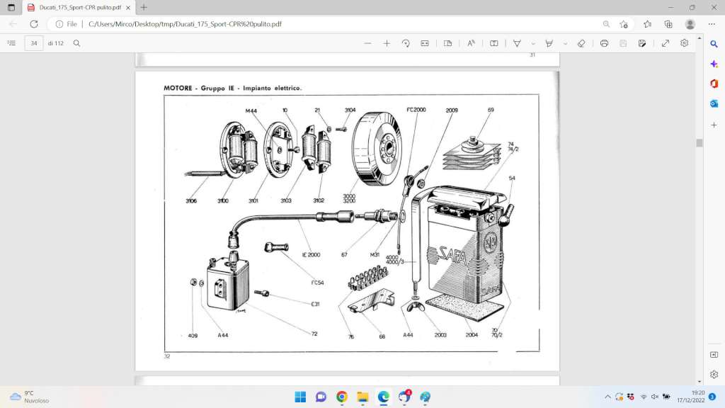Open the weather widget showing 9°C
This screenshot has height=408, width=725.
click(29, 397)
